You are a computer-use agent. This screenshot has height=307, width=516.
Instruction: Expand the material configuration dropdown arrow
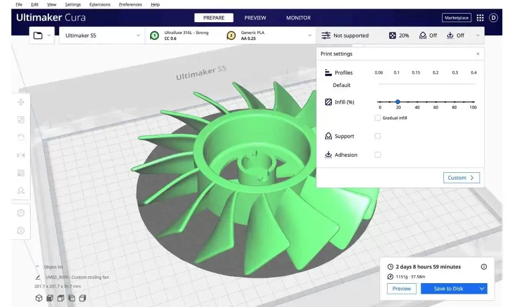point(309,35)
